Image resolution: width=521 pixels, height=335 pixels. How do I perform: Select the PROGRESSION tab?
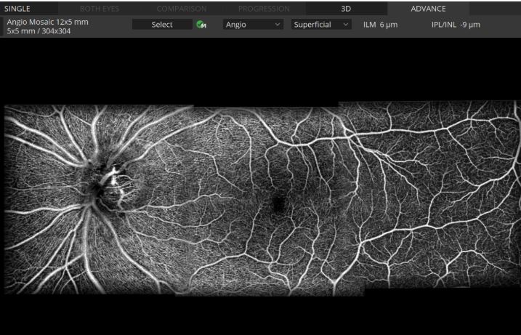point(264,8)
